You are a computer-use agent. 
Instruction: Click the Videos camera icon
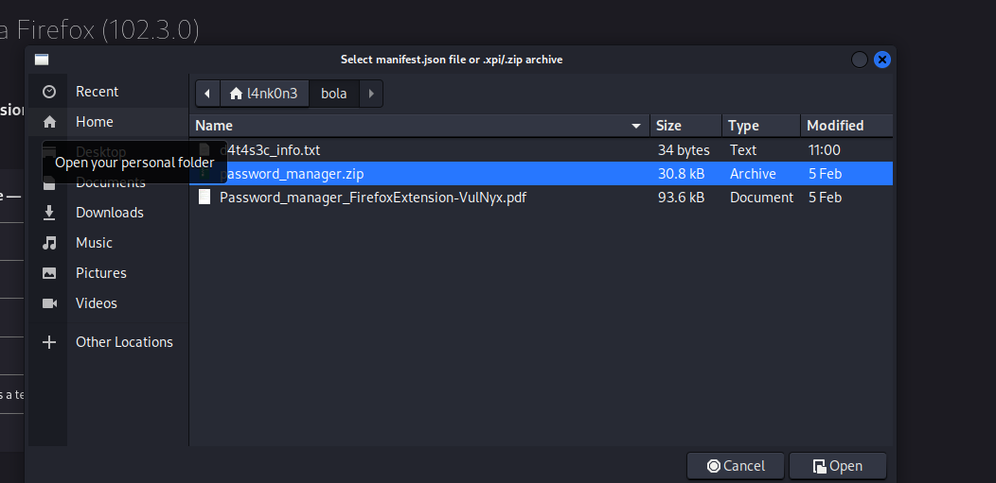click(49, 303)
